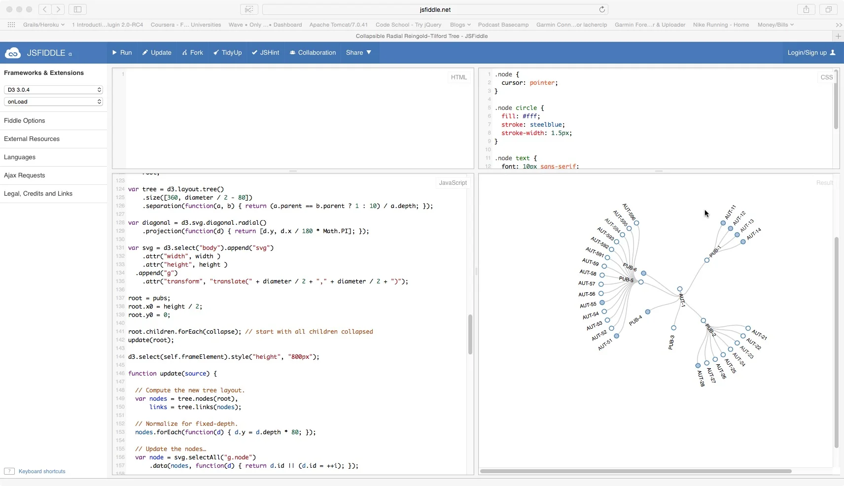The height and width of the screenshot is (486, 844).
Task: Open the D3 3.0.4 framework dropdown
Action: 53,90
